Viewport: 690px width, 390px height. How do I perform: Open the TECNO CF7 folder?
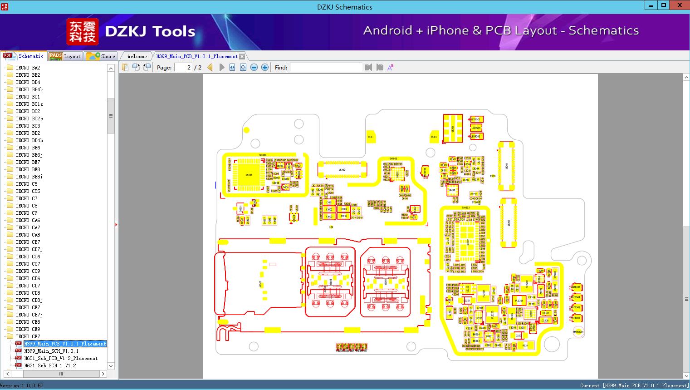[x=28, y=336]
